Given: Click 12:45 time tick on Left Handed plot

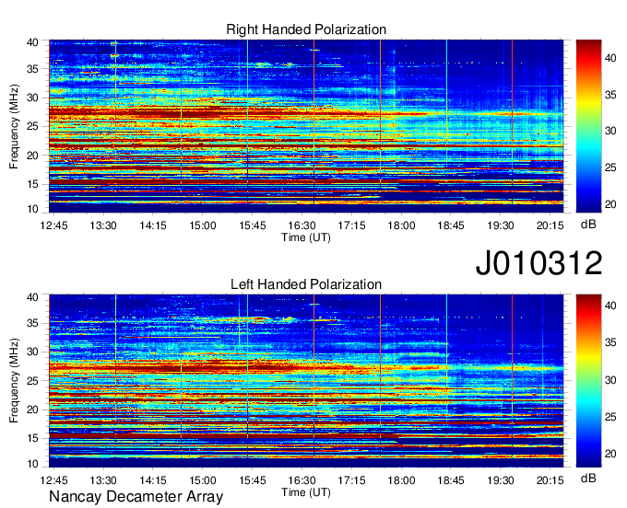Looking at the screenshot, I should point(54,480).
